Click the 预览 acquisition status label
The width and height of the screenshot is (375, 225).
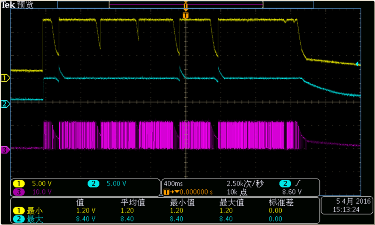point(25,5)
